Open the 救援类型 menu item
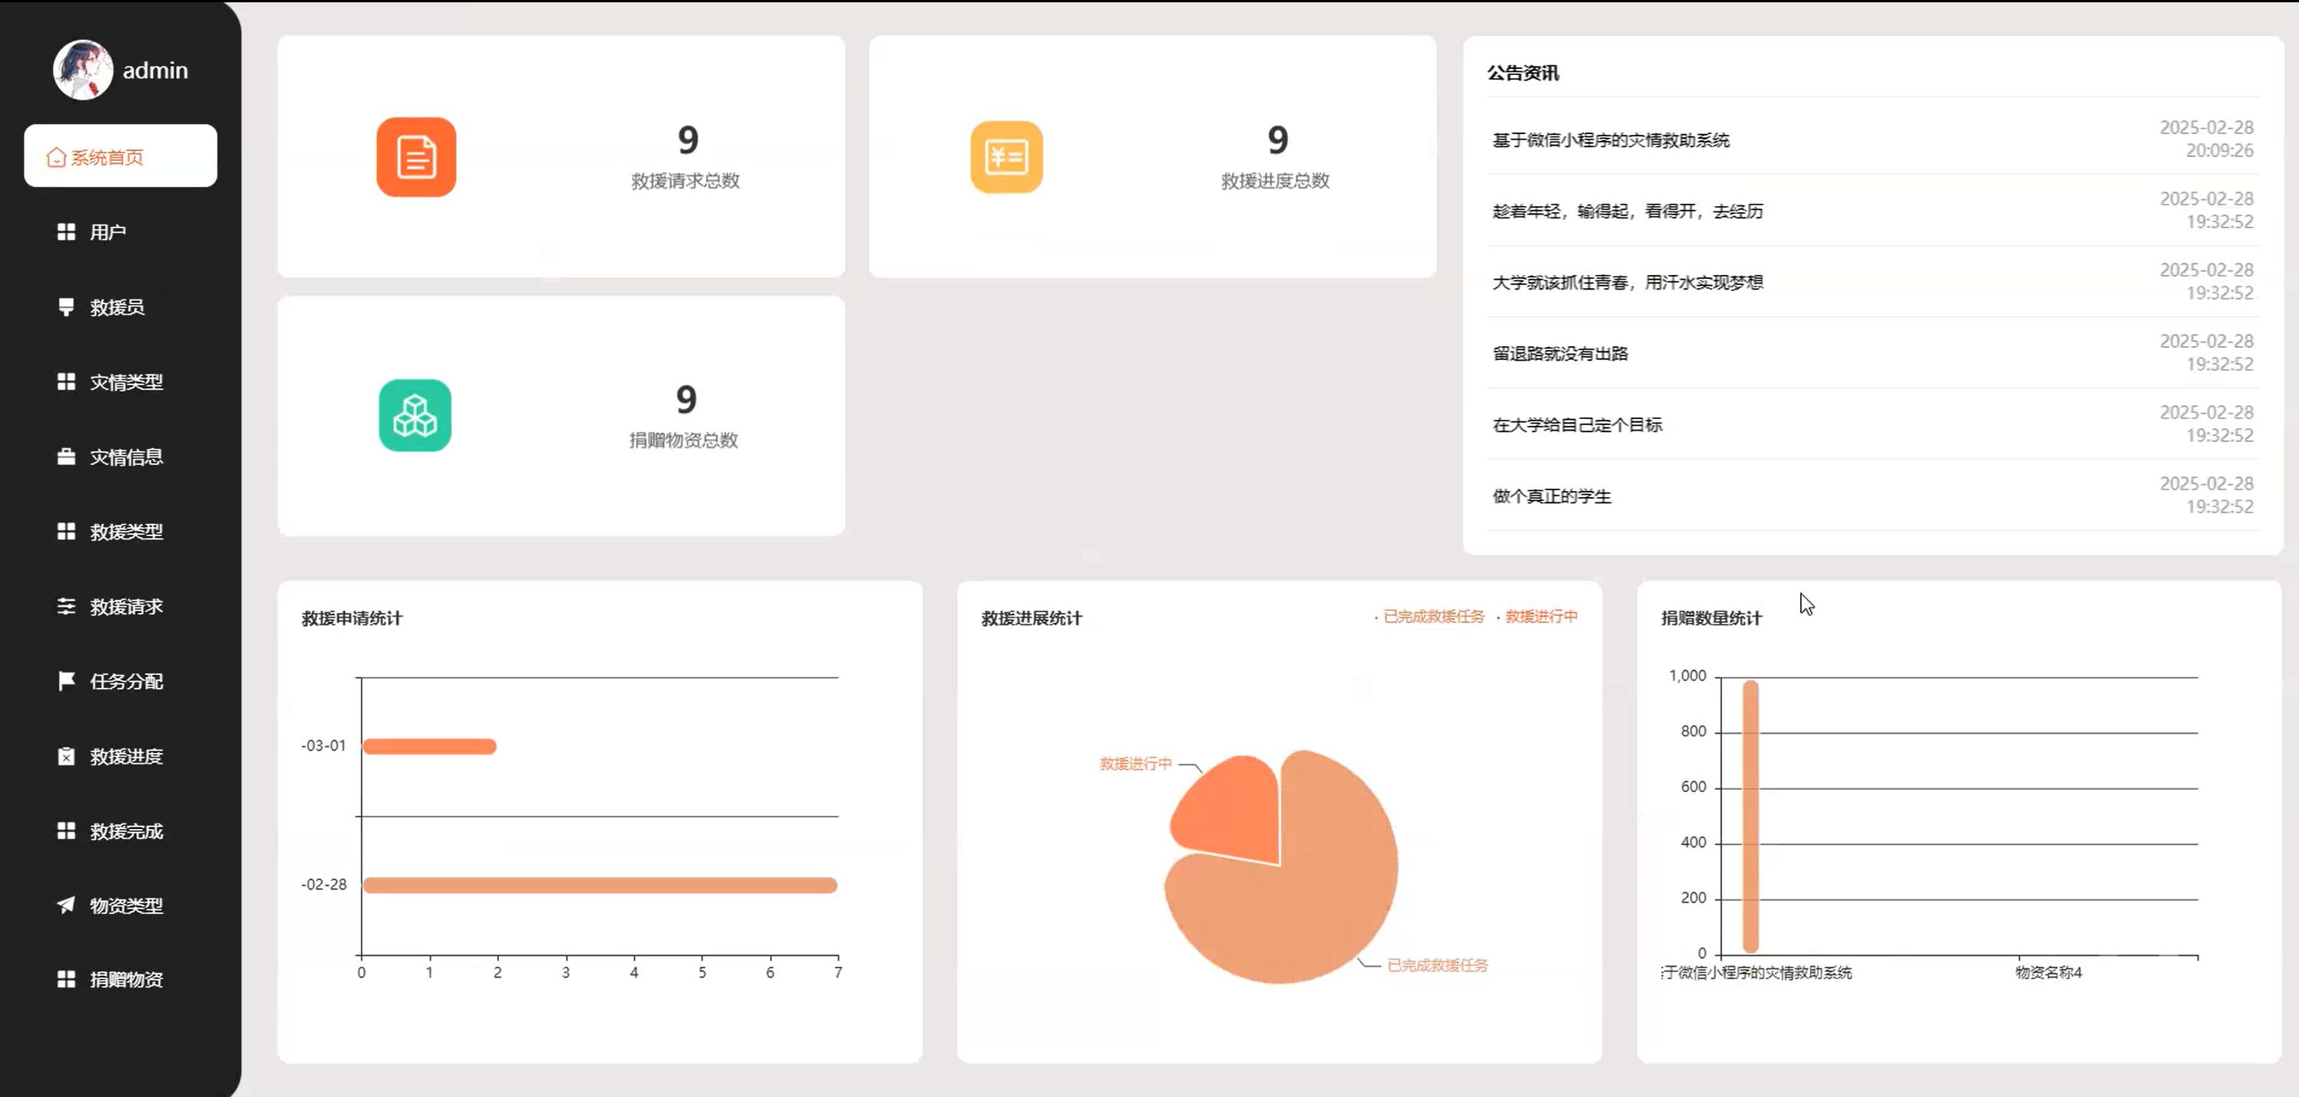This screenshot has width=2299, height=1097. click(x=120, y=532)
